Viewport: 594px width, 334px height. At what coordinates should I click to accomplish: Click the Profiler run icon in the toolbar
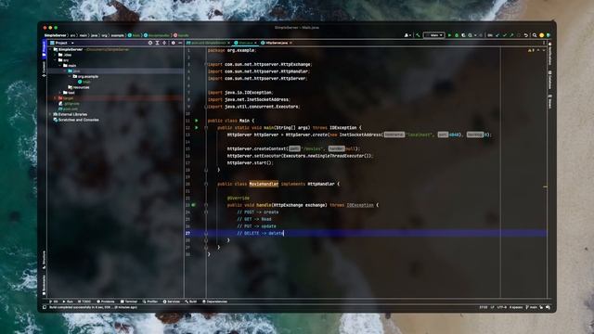(470, 35)
